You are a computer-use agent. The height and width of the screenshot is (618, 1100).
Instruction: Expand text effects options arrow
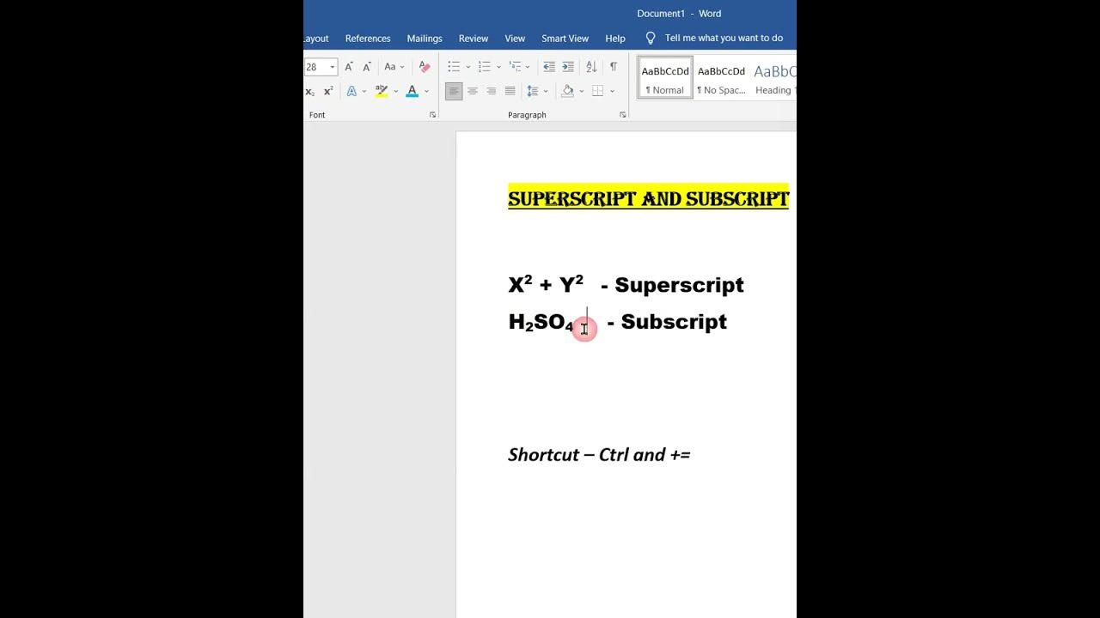(364, 91)
